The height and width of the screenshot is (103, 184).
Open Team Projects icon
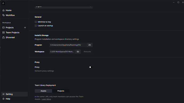(3, 33)
